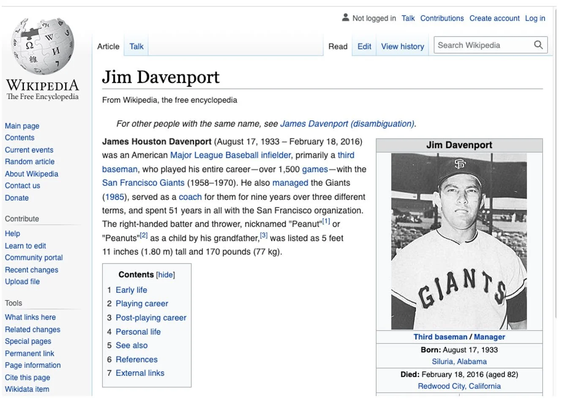This screenshot has width=562, height=410.
Task: Open the Random article page
Action: (x=30, y=162)
